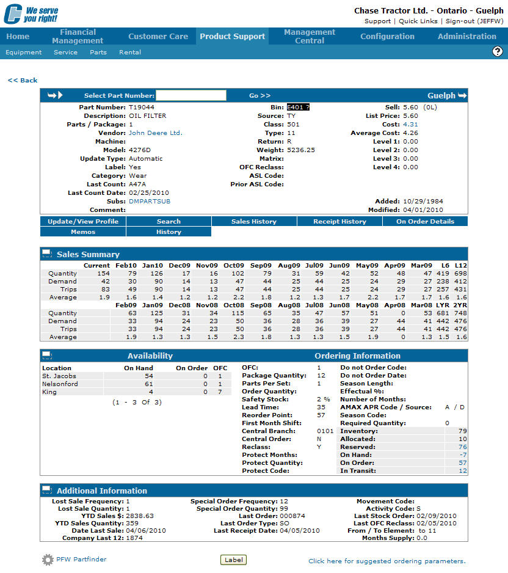Open the DMPARTSUB subs link
This screenshot has height=573, width=508.
pyautogui.click(x=150, y=202)
